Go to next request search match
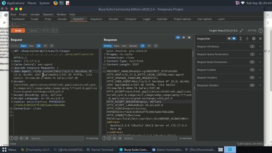The height and width of the screenshot is (153, 272). (x=26, y=138)
